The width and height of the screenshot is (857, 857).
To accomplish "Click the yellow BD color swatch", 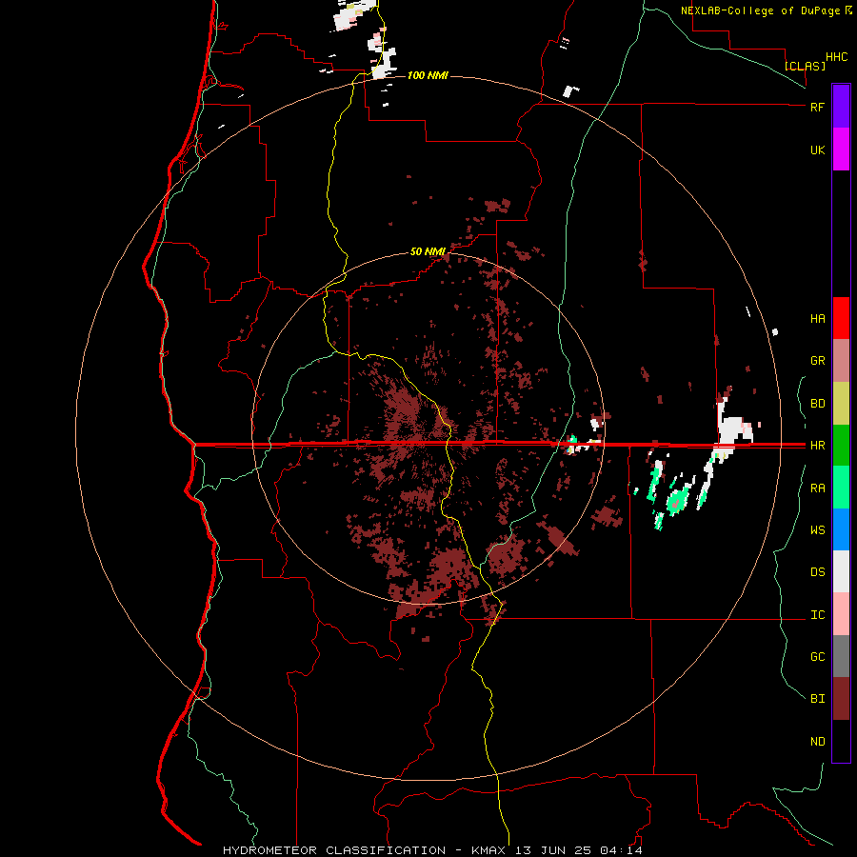I will point(841,404).
